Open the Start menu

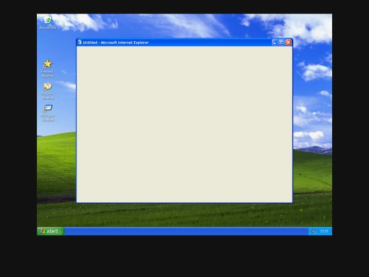(51, 231)
